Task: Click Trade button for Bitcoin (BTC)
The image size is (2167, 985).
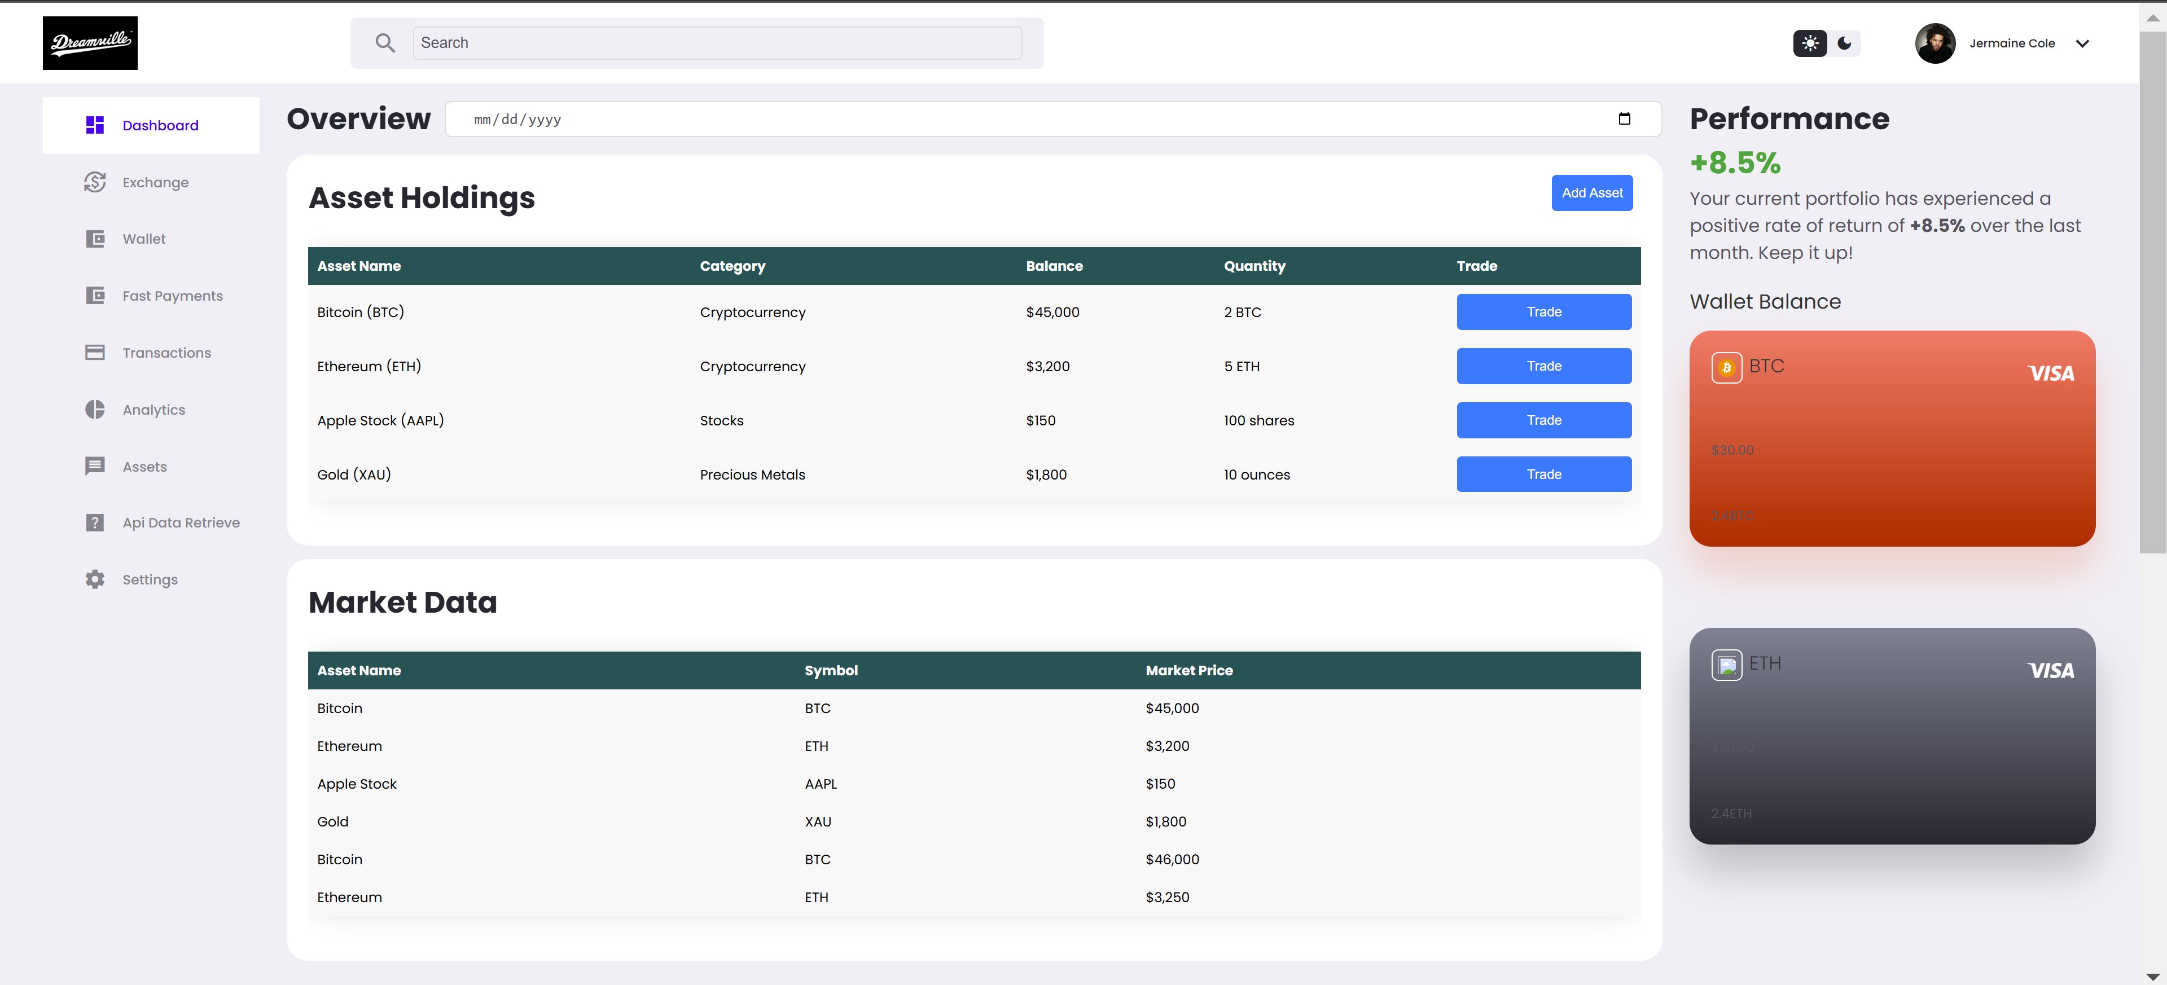Action: (x=1543, y=312)
